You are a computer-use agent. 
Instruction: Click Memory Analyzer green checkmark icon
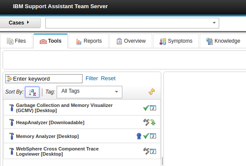click(146, 136)
